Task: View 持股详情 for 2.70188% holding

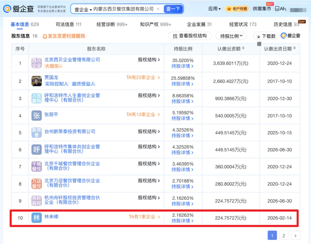Action: 183,187
